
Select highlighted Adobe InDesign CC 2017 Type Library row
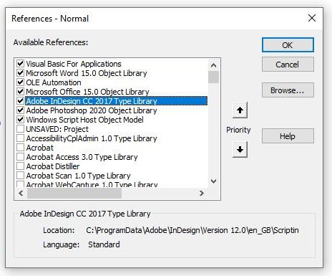click(116, 101)
